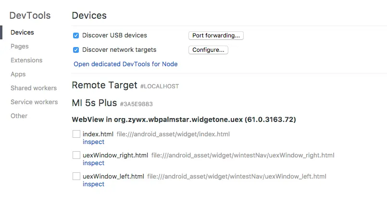The image size is (387, 205).
Task: Click the Configure... button
Action: (208, 50)
